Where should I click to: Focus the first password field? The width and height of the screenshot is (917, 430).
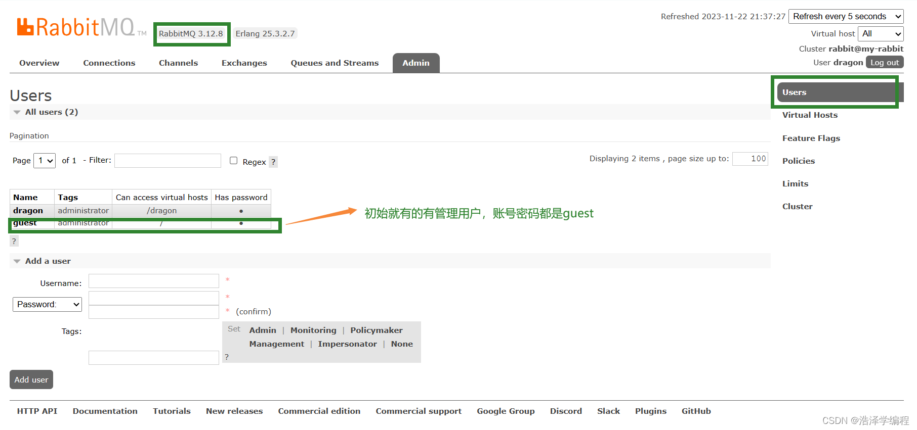point(154,298)
